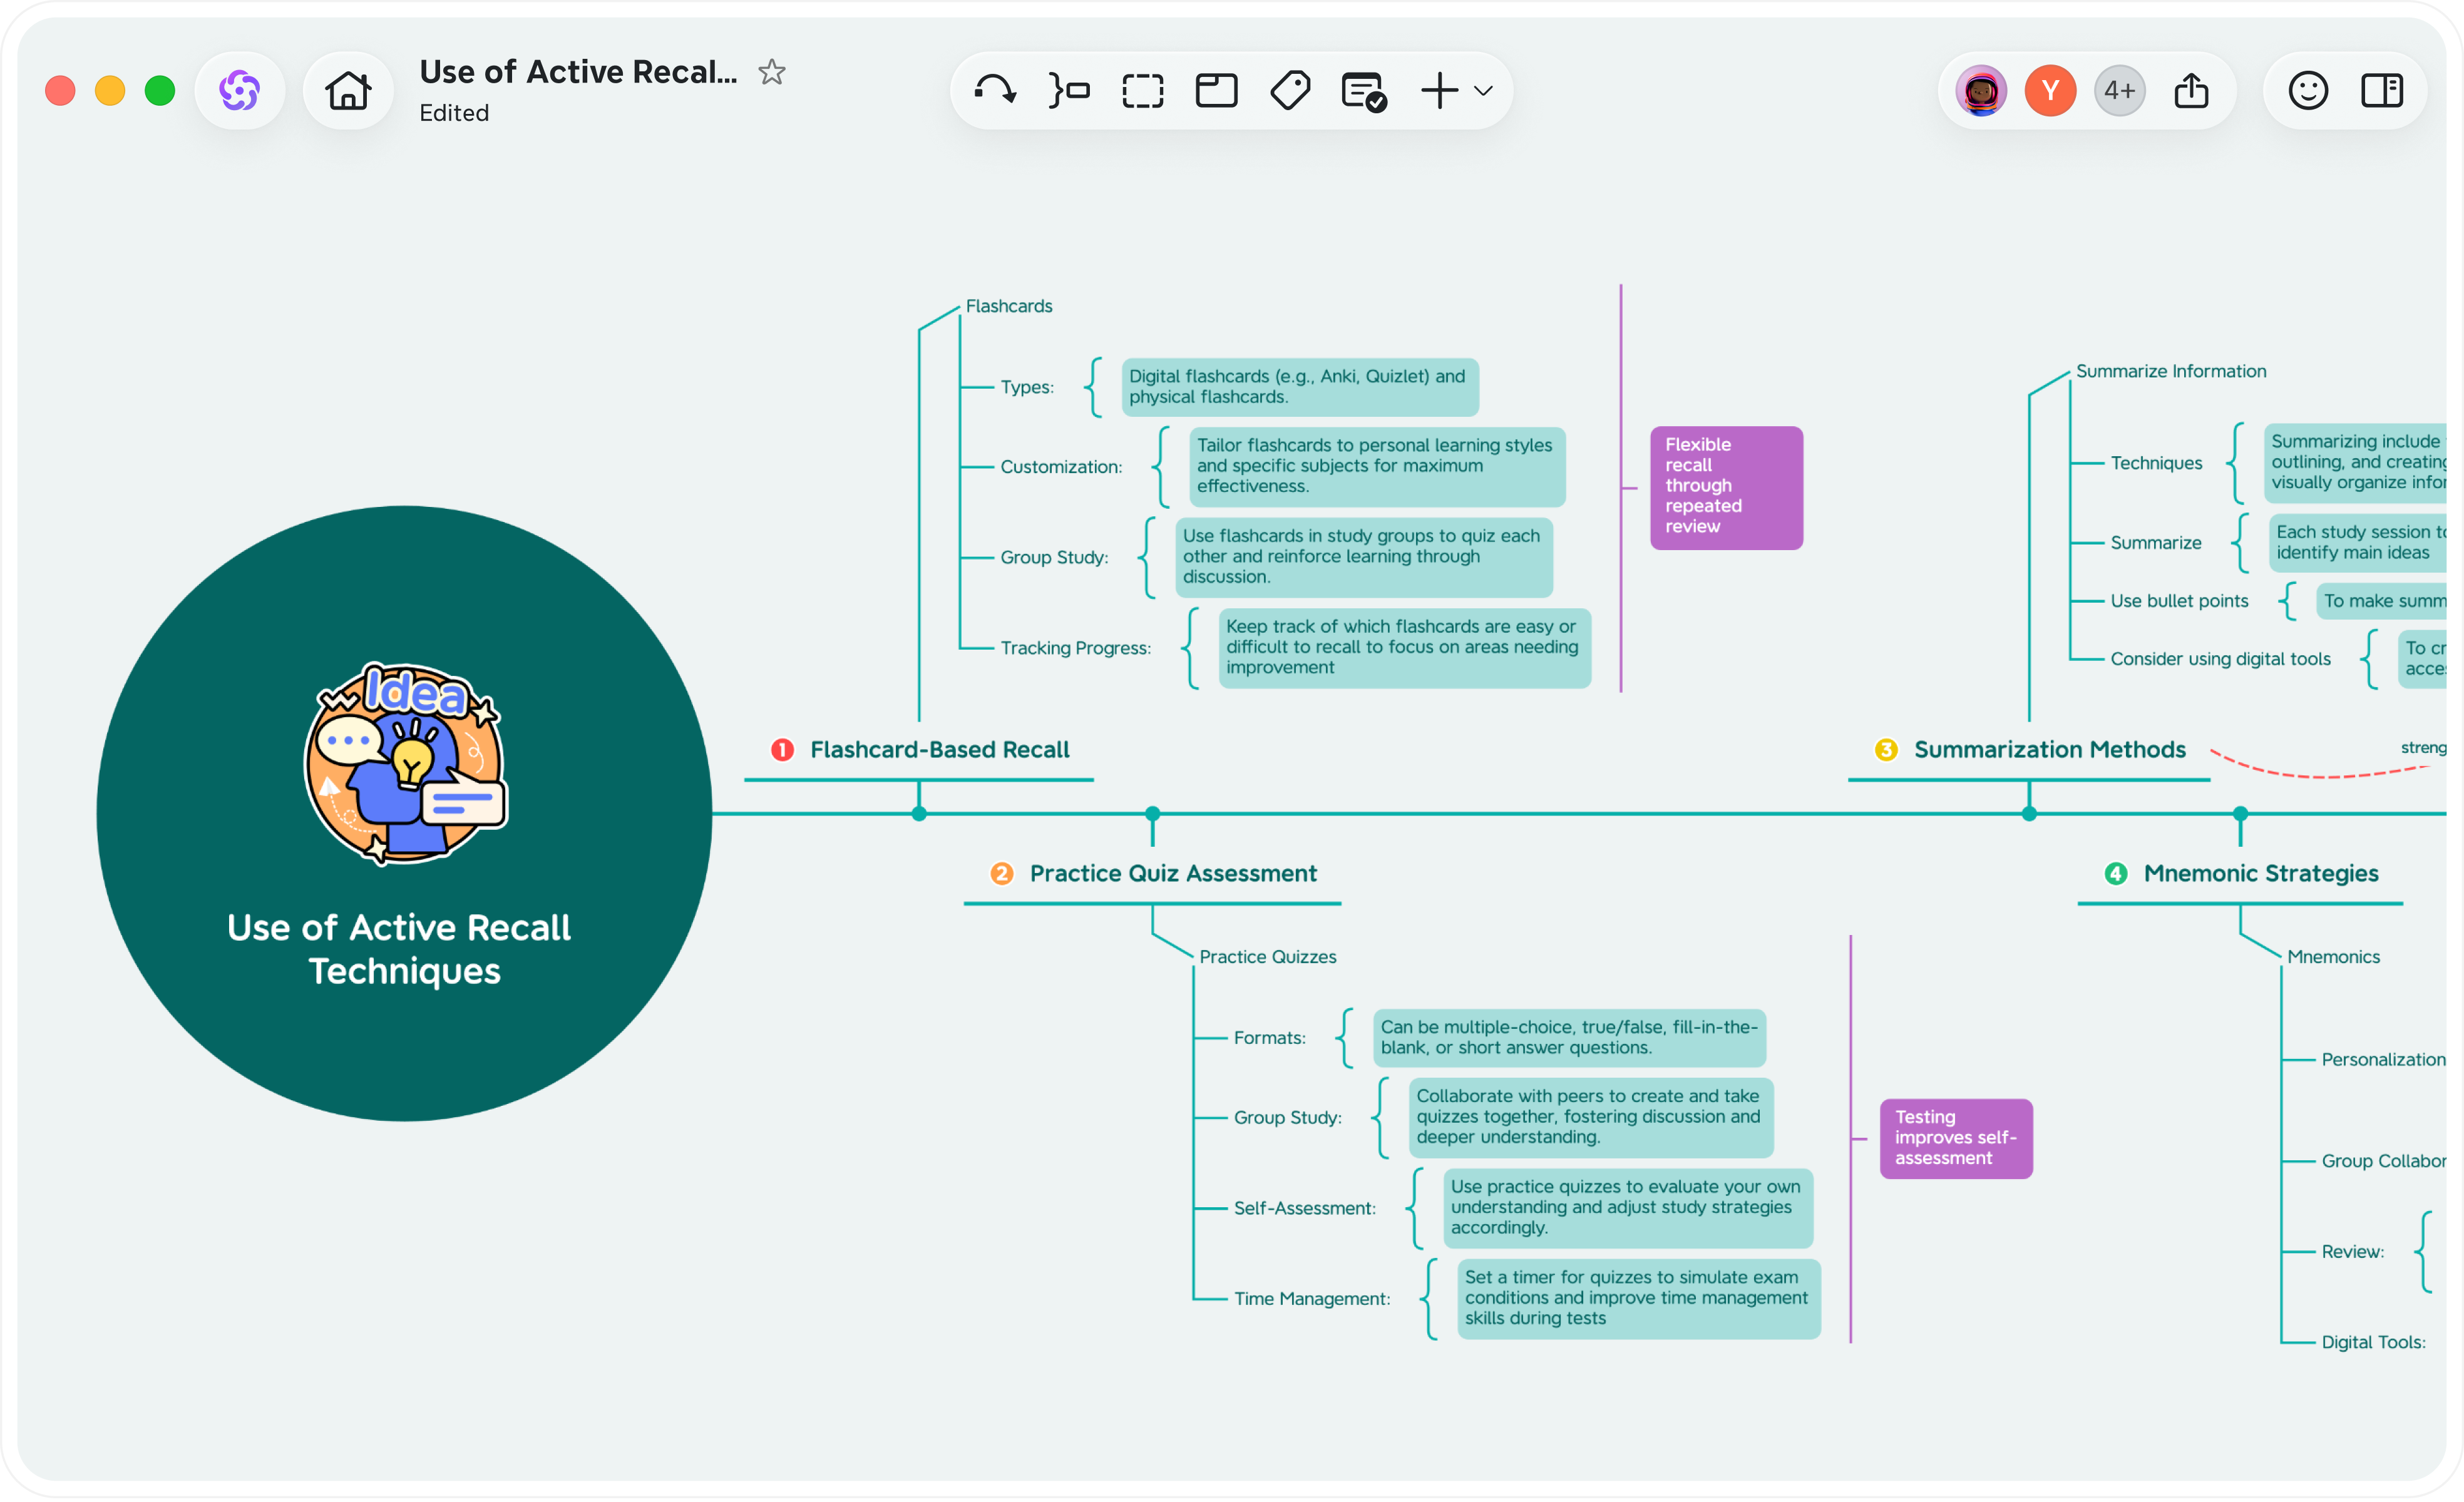Select the Mnemonic Strategies topic
The image size is (2464, 1502).
[2261, 873]
